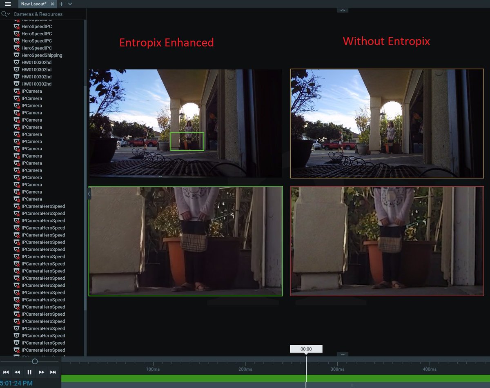Open the layout tabs list chevron
Viewport: 490px width, 388px height.
[x=70, y=4]
